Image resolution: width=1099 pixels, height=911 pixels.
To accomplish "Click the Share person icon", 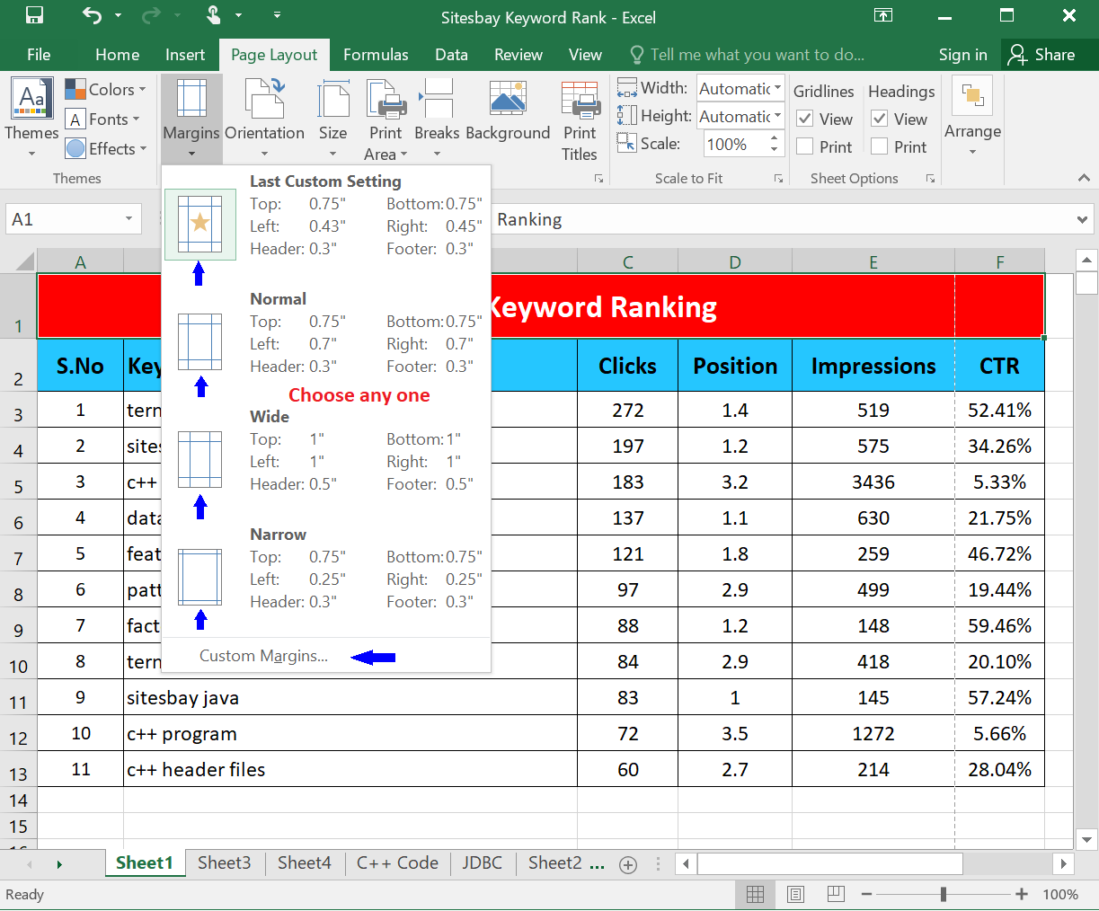I will [1016, 55].
